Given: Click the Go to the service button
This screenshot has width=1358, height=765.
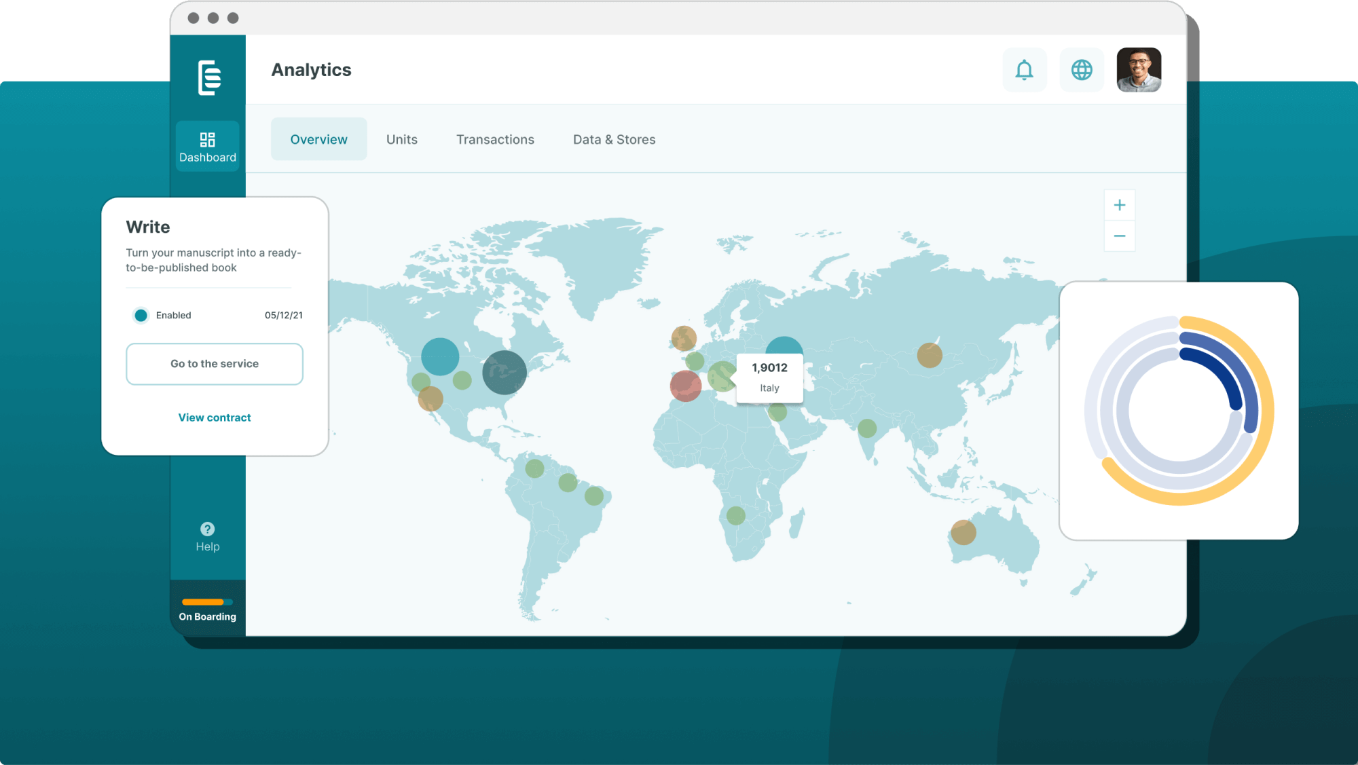Looking at the screenshot, I should coord(215,364).
